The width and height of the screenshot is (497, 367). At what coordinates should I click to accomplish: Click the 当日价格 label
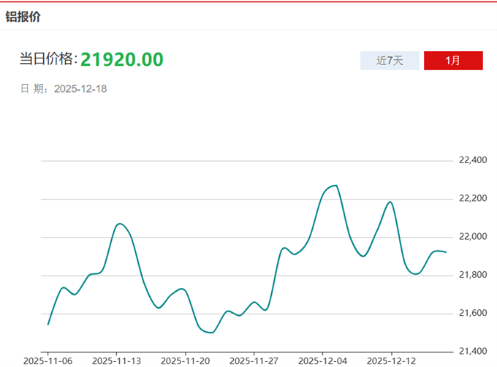(x=47, y=60)
